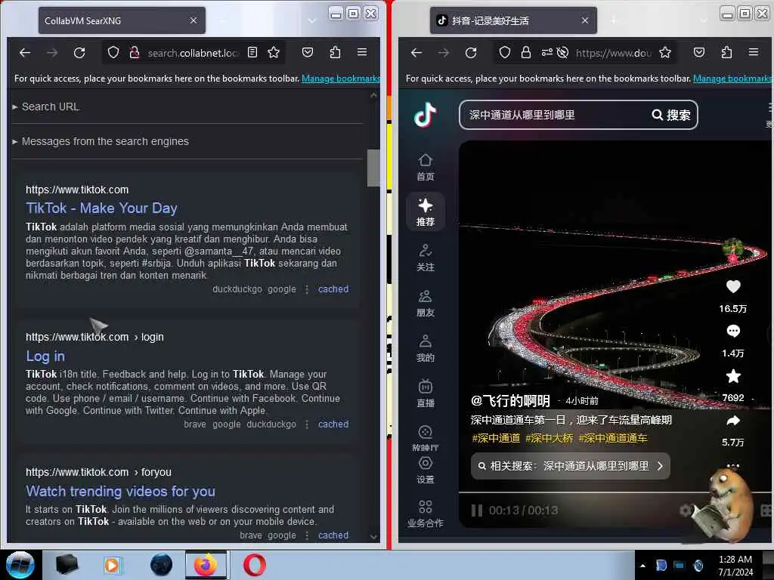The width and height of the screenshot is (774, 580).
Task: Select the 抖音-记录美好生活 tab
Action: 513,20
